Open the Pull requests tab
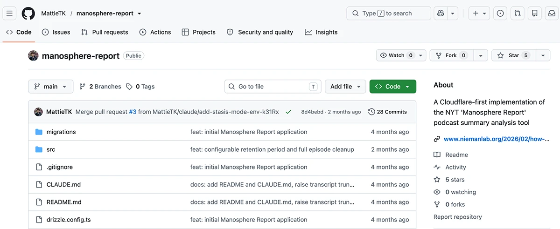Image resolution: width=560 pixels, height=229 pixels. [105, 32]
